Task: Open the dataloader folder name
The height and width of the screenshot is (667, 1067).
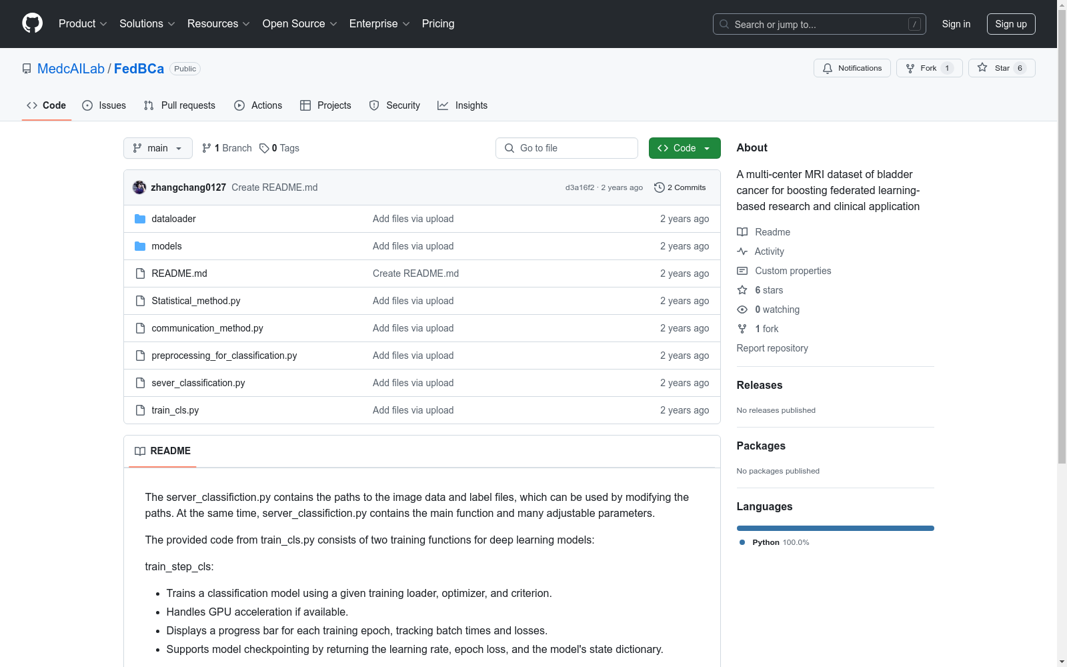Action: (x=173, y=219)
